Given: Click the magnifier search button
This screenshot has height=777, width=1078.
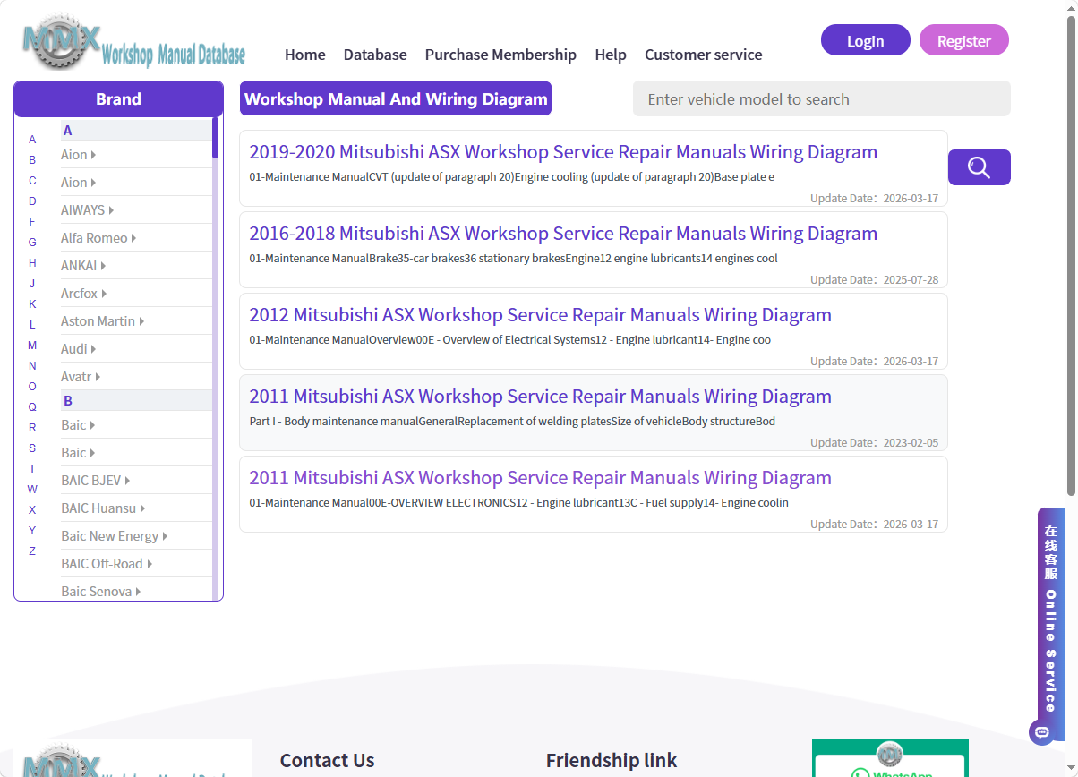Looking at the screenshot, I should [979, 167].
